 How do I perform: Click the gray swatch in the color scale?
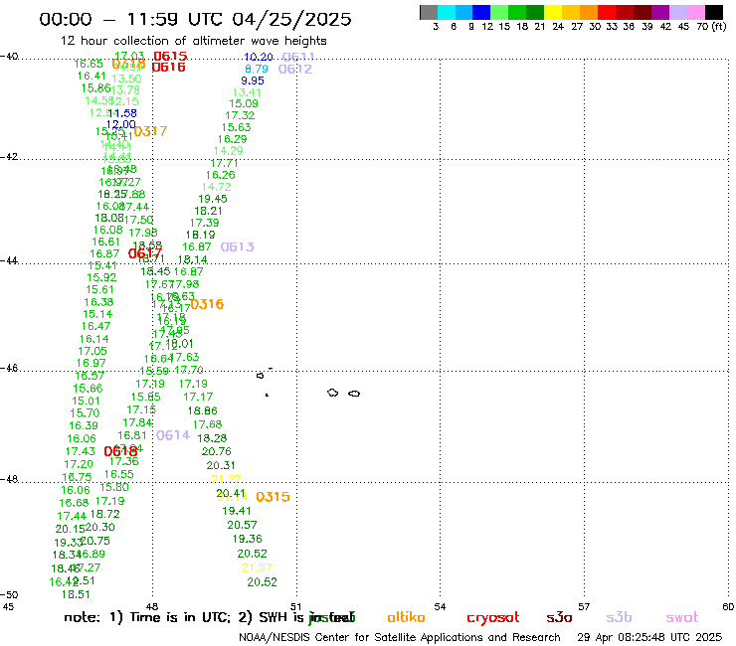point(429,12)
